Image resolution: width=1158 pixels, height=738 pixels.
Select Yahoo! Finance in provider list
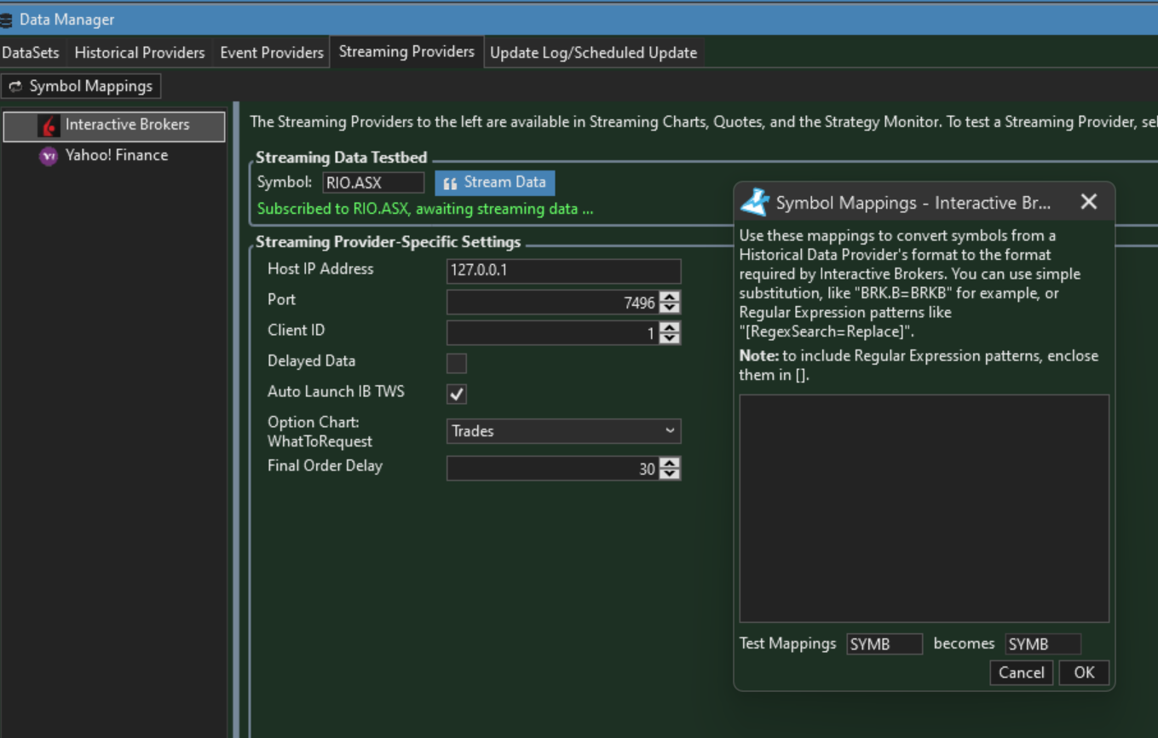pyautogui.click(x=114, y=156)
